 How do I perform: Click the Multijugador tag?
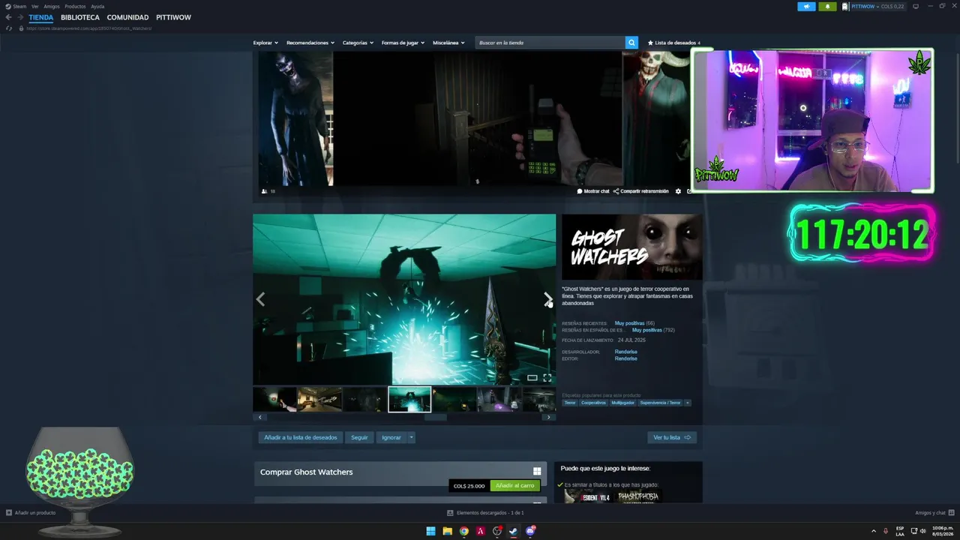622,403
